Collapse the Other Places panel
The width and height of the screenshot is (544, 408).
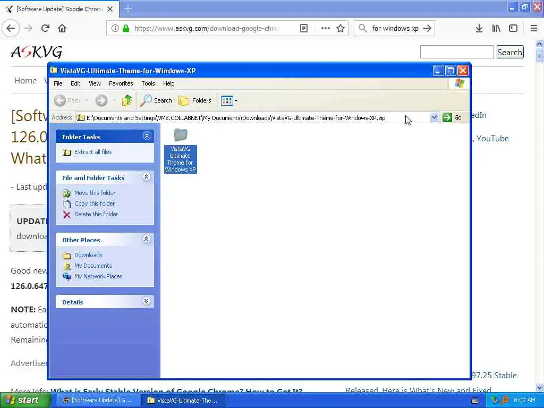coord(147,239)
